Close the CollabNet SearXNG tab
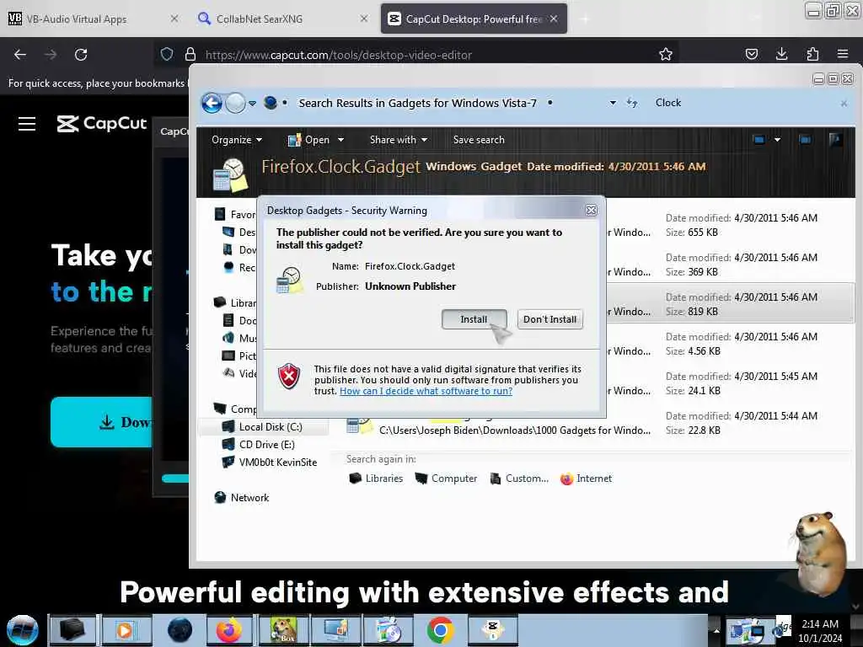 pos(364,19)
